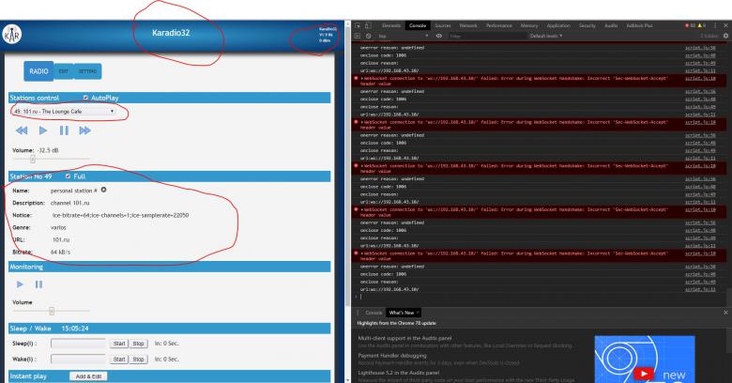Image resolution: width=732 pixels, height=383 pixels.
Task: Pause the station in Stations control
Action: tap(64, 130)
